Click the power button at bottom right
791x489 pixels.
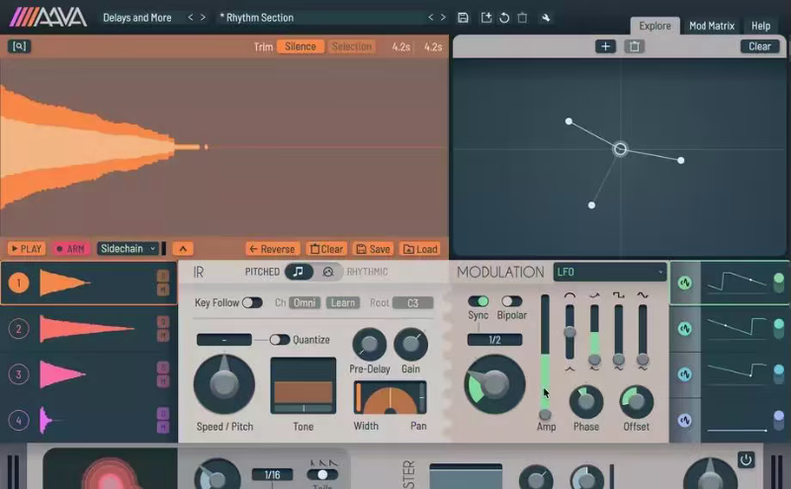pyautogui.click(x=747, y=459)
